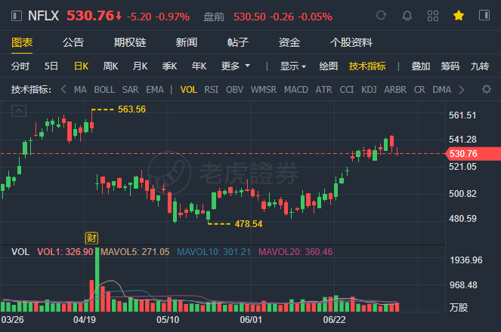The height and width of the screenshot is (332, 501).
Task: Click the 05/10 date axis label
Action: 168,320
